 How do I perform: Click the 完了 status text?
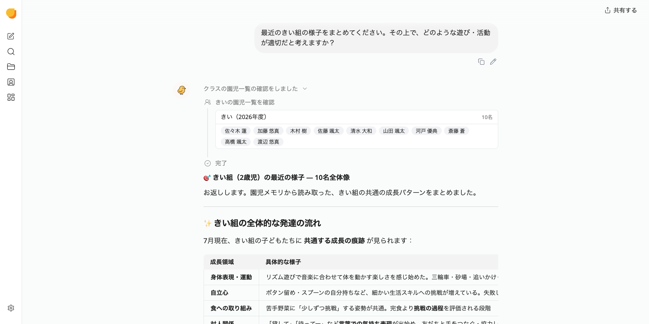tap(221, 163)
